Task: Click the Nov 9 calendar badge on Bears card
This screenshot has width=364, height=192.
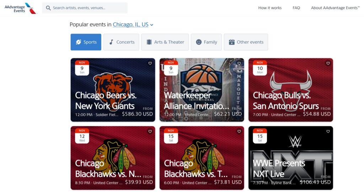Action: coord(82,68)
